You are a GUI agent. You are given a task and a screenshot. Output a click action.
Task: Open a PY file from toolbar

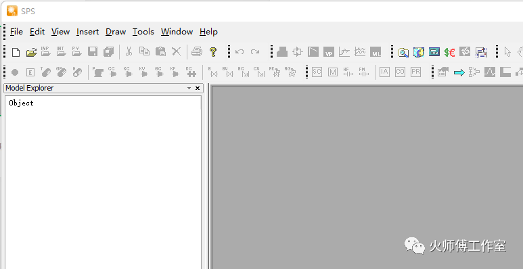click(76, 51)
